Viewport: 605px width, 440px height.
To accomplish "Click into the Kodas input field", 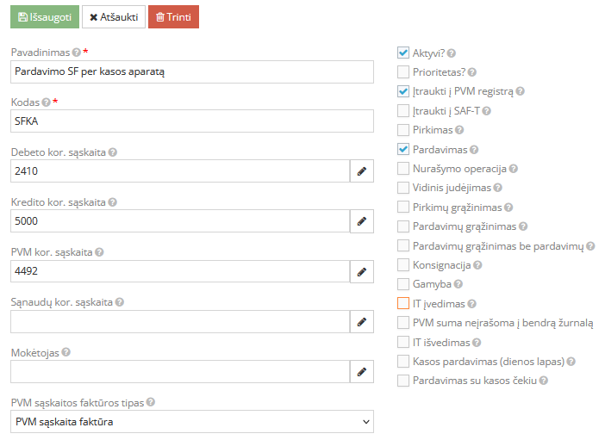I will [x=191, y=121].
